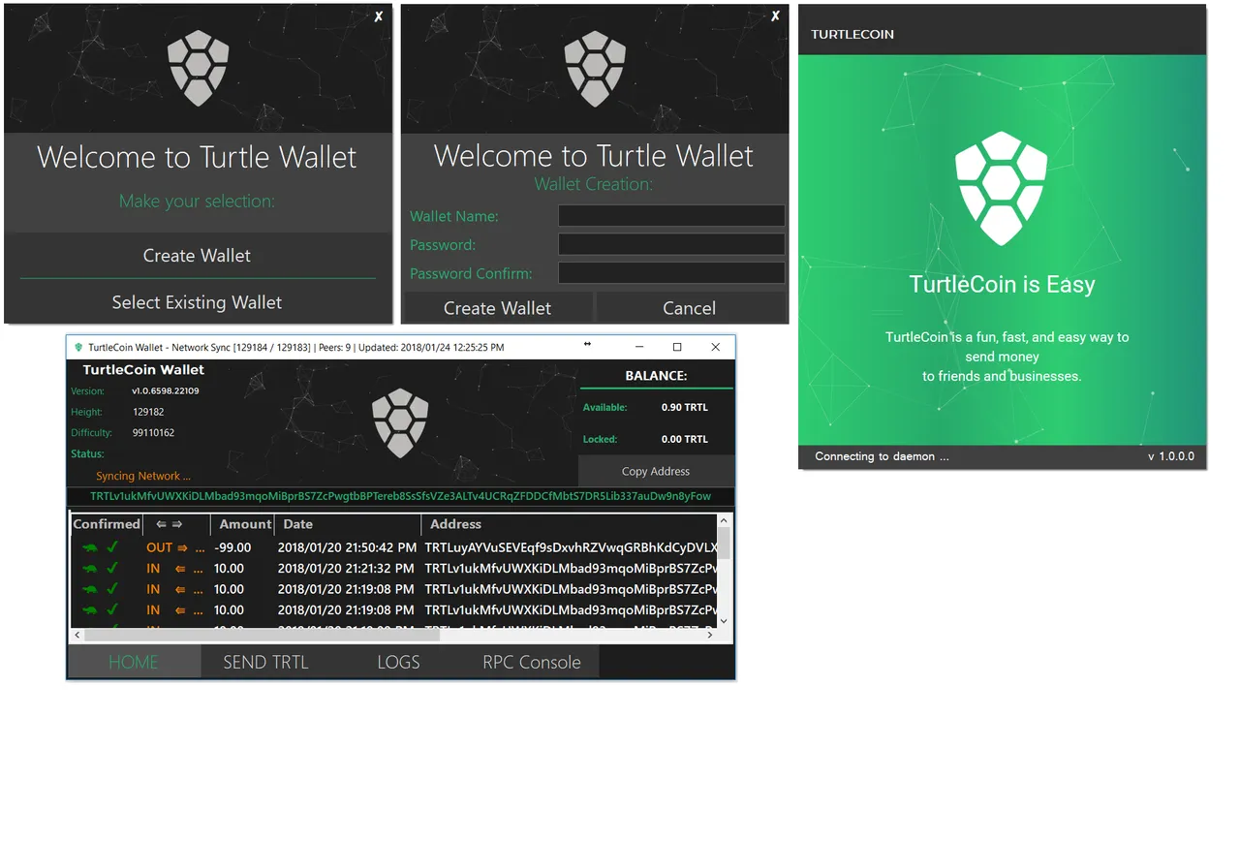Click the TurtleCoin icon in wallet title bar
The width and height of the screenshot is (1240, 841).
point(78,347)
